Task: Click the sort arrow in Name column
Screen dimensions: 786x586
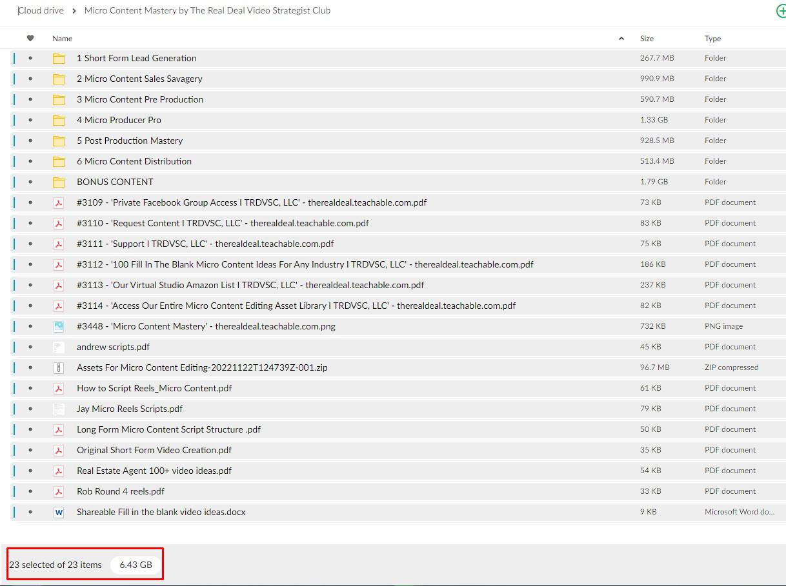Action: (621, 39)
